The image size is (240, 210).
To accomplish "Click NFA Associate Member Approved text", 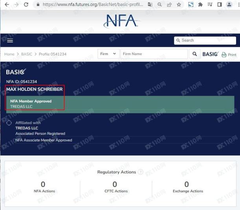I will pos(44,140).
